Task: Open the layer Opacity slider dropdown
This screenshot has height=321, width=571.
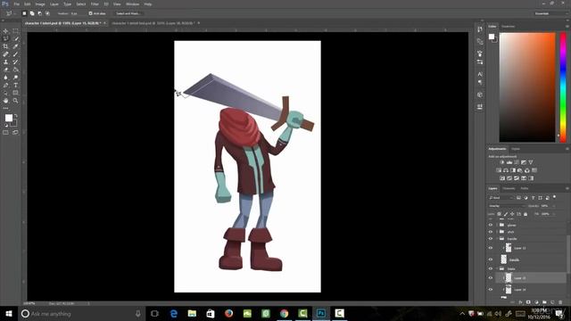Action: (x=554, y=206)
